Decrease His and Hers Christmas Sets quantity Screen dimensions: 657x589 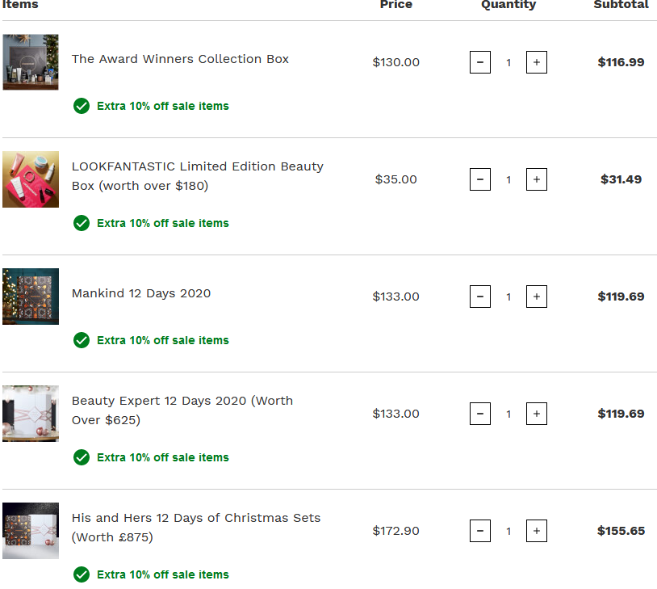pos(480,531)
